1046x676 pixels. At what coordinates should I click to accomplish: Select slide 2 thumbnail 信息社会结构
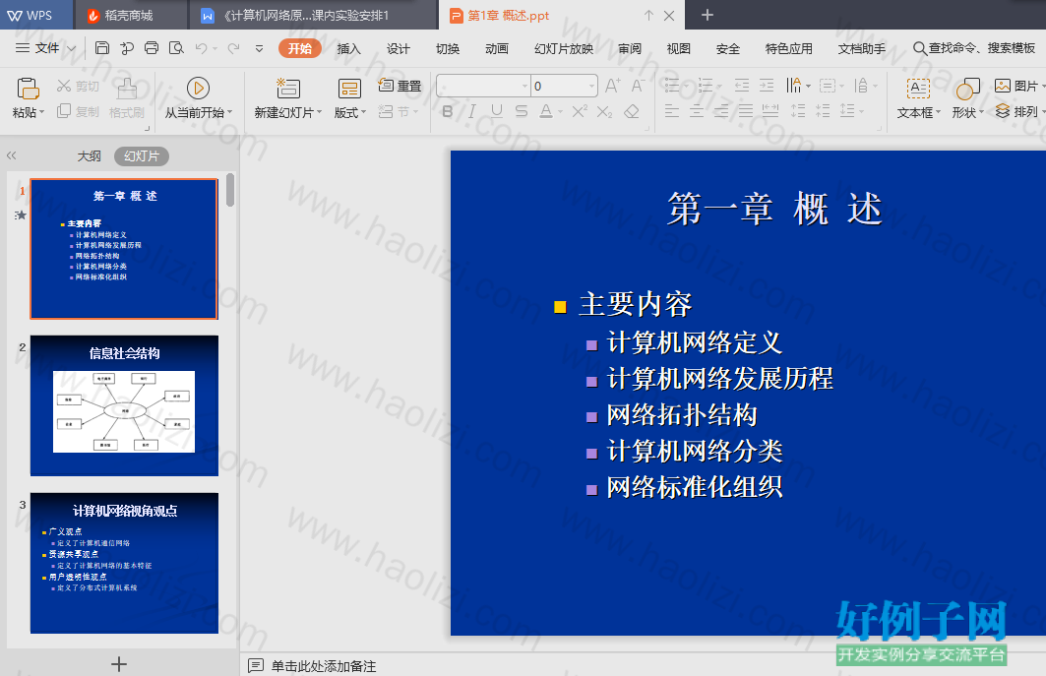tap(124, 405)
